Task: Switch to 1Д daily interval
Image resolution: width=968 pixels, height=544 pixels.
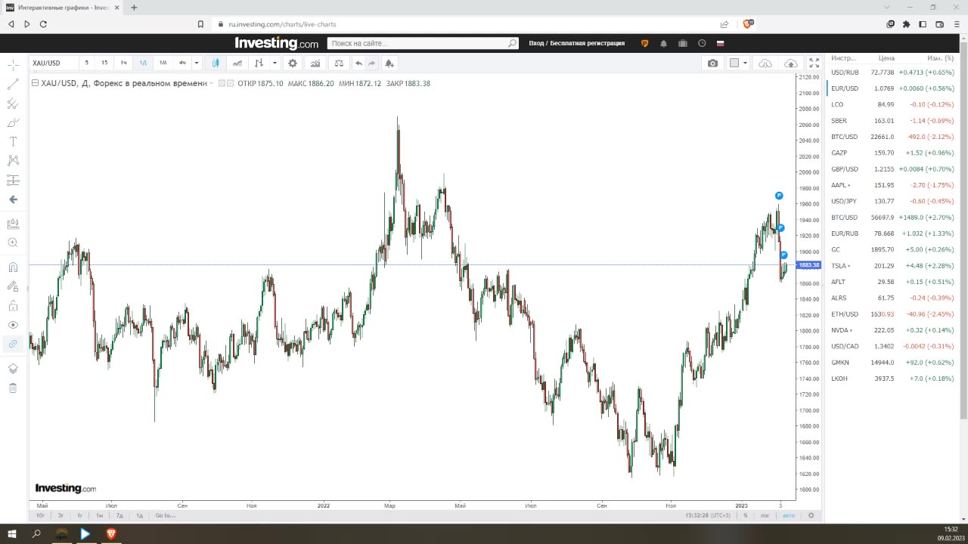Action: [x=143, y=63]
